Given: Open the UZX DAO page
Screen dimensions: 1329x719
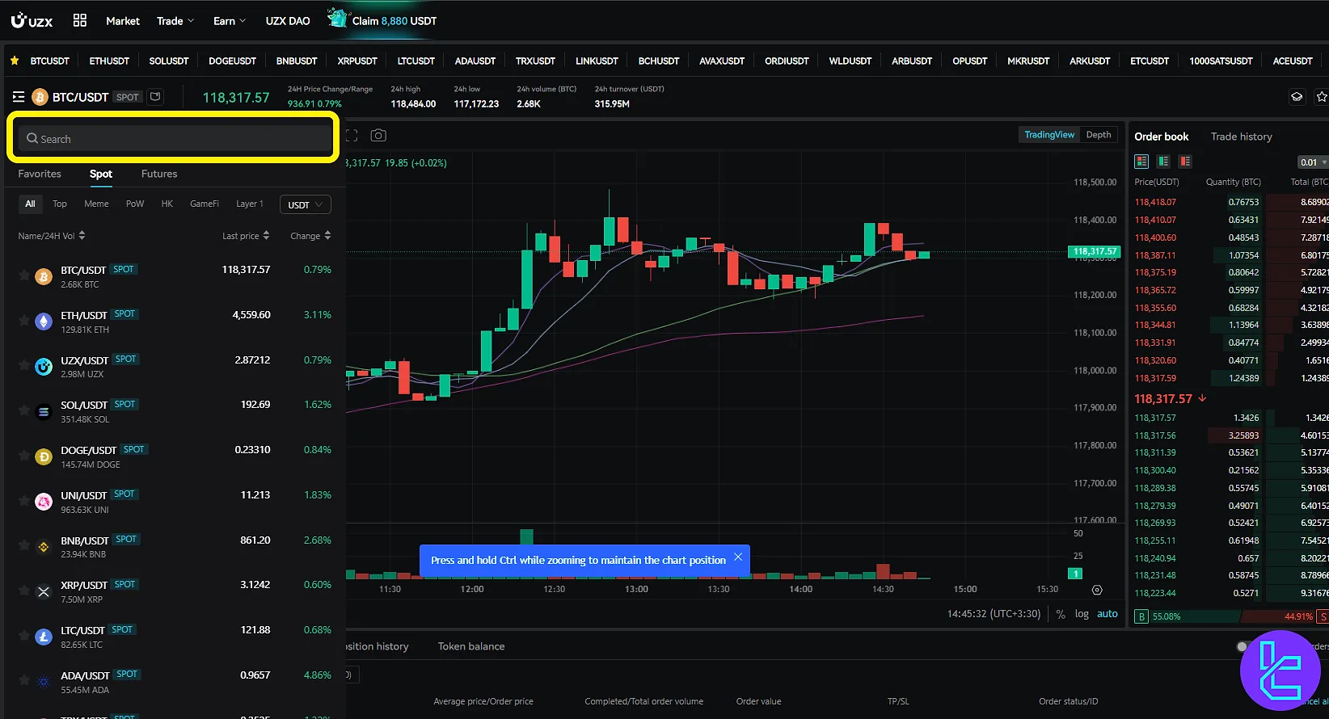Looking at the screenshot, I should pos(288,21).
